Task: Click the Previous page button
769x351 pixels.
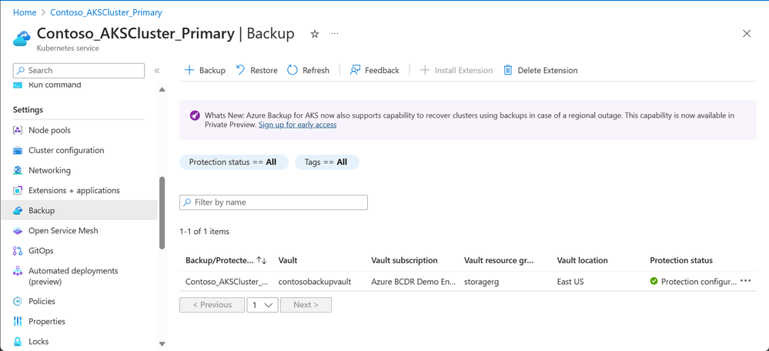Action: 212,305
